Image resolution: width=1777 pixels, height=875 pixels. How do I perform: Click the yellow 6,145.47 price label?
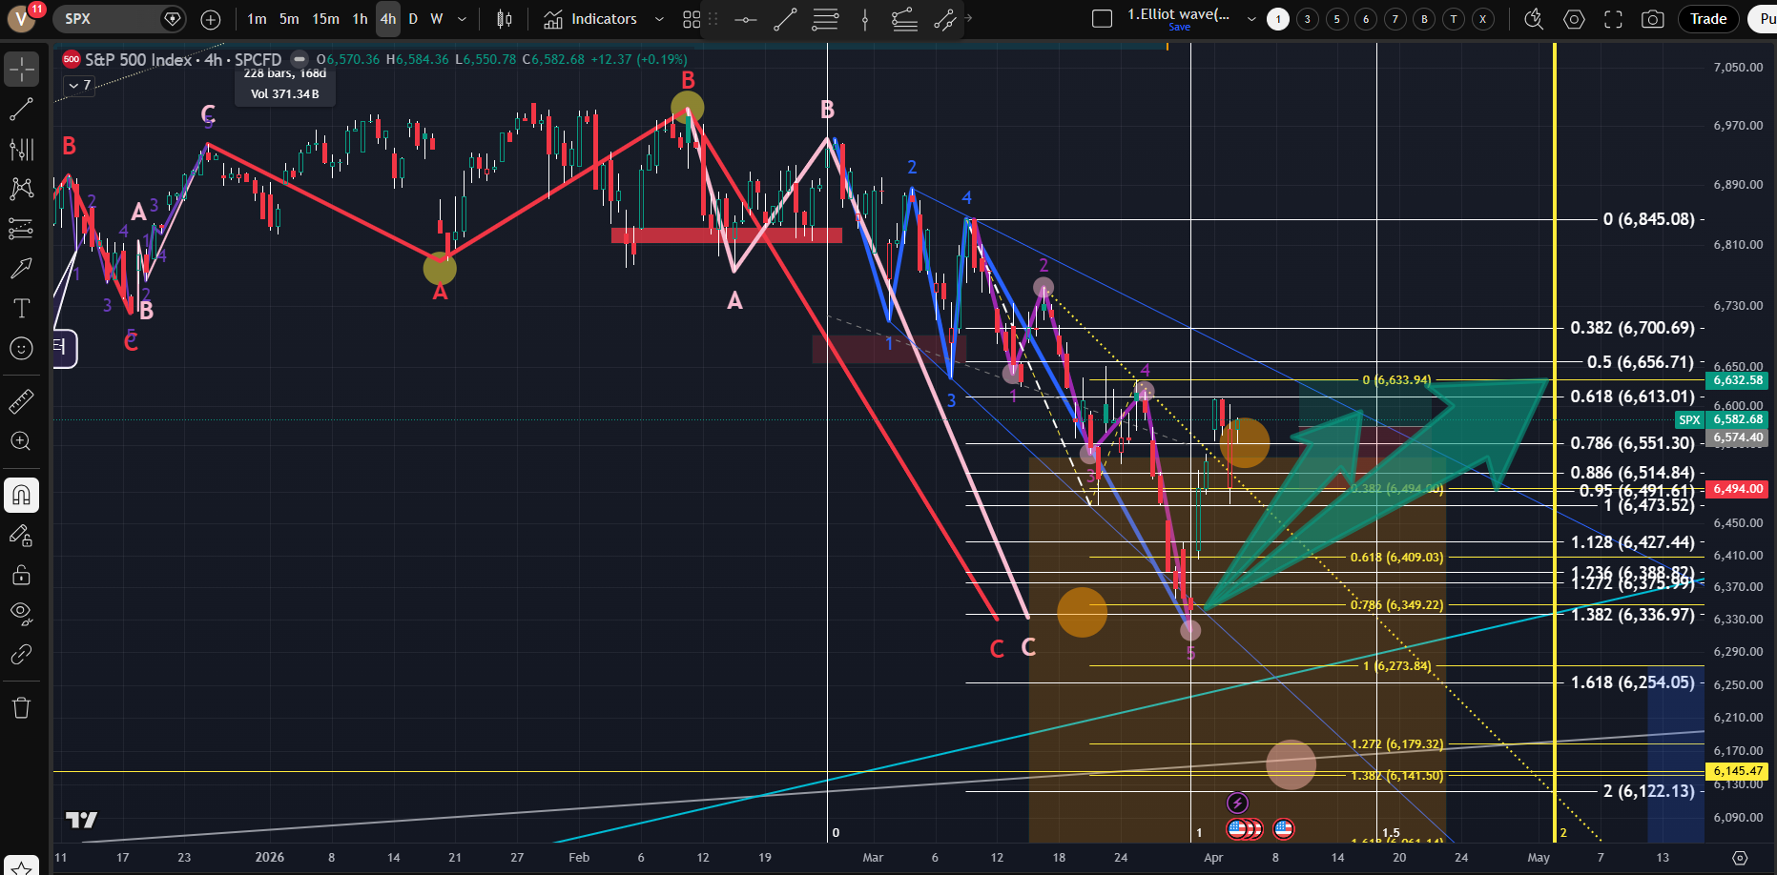1738,770
